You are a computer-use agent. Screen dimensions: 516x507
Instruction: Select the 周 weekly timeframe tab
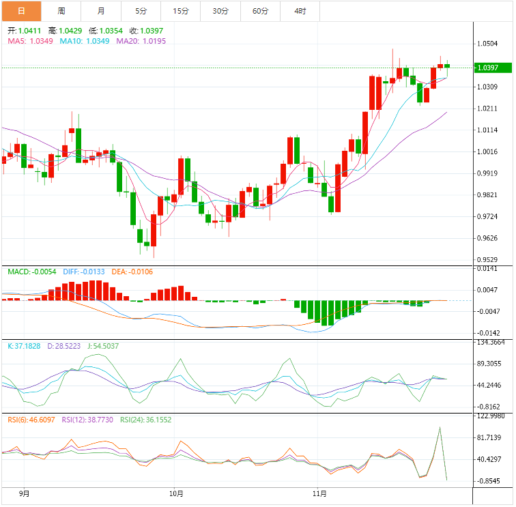61,11
